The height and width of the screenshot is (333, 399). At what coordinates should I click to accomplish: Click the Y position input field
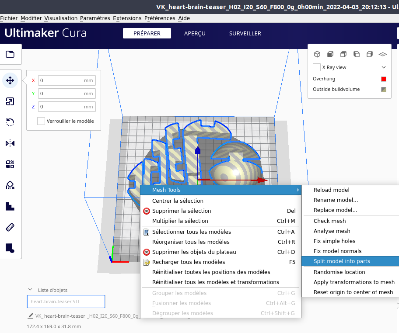click(67, 94)
